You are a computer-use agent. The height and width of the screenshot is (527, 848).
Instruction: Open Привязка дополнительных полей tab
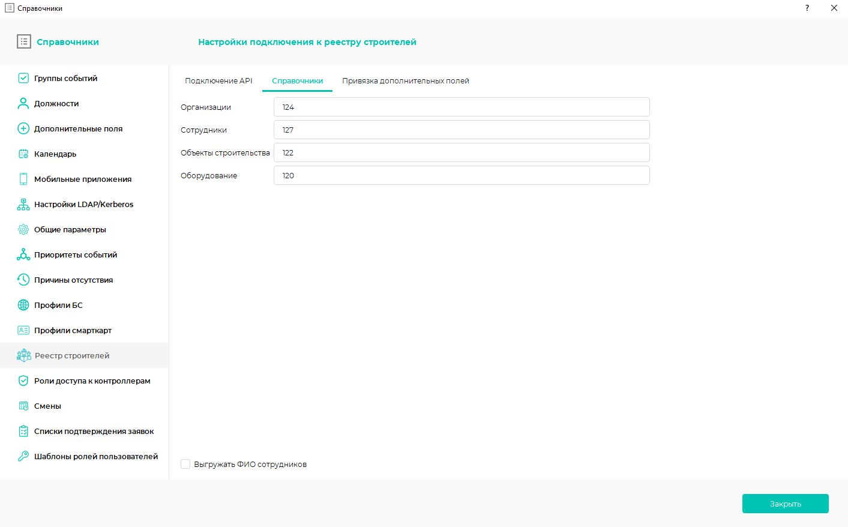(x=406, y=81)
